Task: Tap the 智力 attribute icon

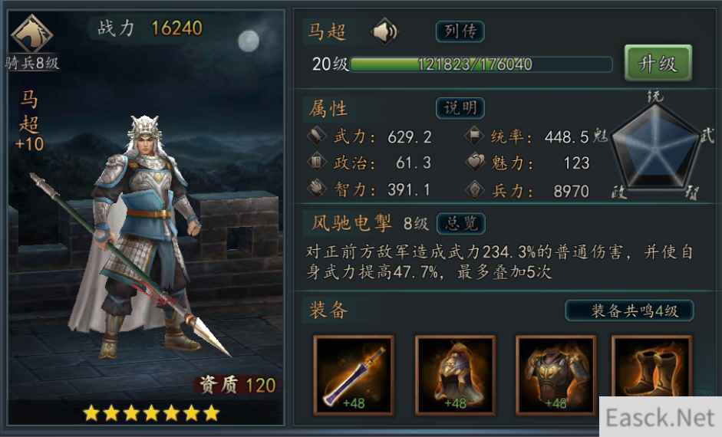Action: (x=317, y=189)
